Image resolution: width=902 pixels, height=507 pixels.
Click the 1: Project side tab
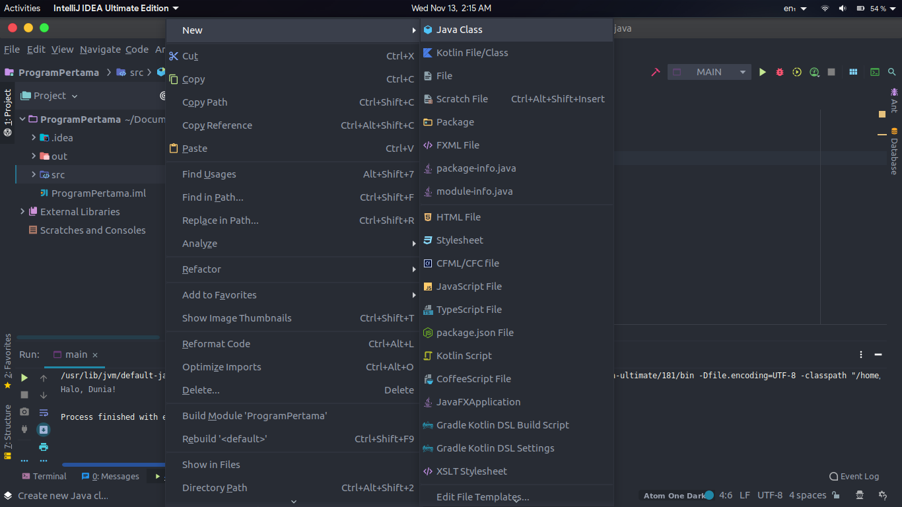[x=8, y=112]
